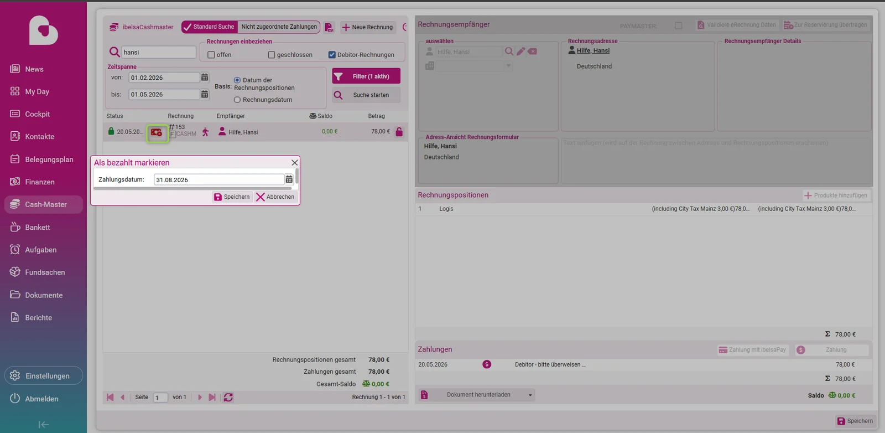Uncheck the Debitor-Rechnungen checkbox
885x433 pixels.
coord(332,55)
